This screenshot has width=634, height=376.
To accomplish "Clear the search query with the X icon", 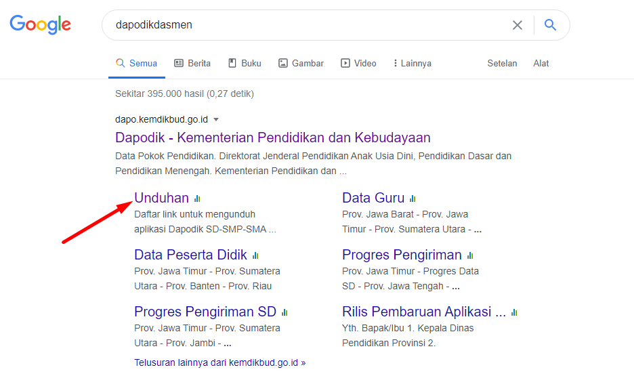I will click(517, 25).
